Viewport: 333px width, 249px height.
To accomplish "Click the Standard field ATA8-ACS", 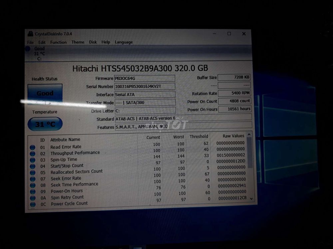I will click(183, 118).
